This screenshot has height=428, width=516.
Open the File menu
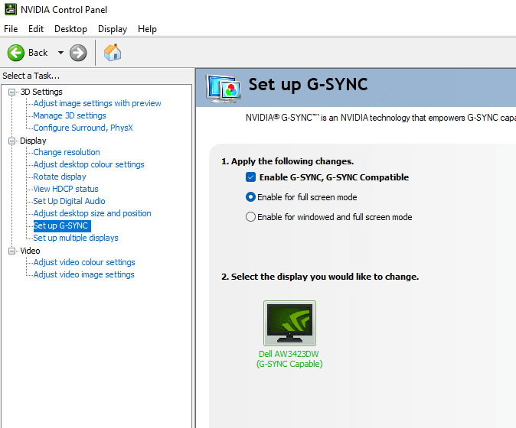11,29
